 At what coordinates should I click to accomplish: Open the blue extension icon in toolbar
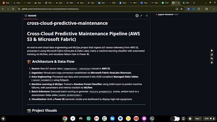click(189, 9)
